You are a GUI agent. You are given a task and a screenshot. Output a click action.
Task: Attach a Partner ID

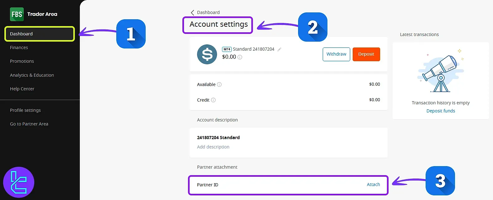[373, 184]
